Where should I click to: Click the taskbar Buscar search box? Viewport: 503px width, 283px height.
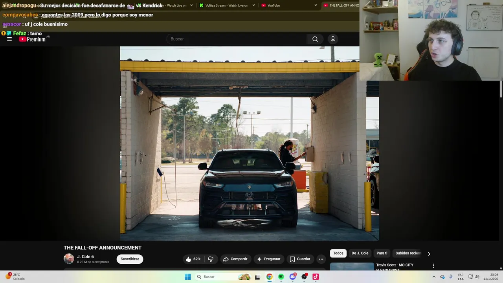[x=223, y=277]
